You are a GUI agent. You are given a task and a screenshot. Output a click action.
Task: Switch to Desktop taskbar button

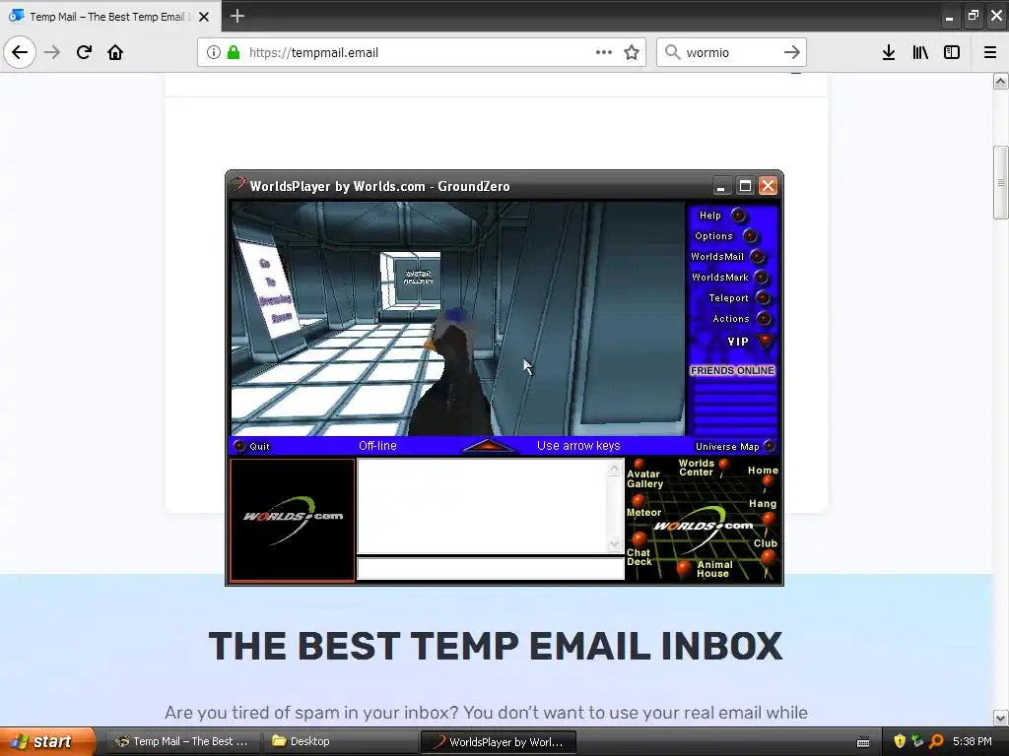[340, 741]
